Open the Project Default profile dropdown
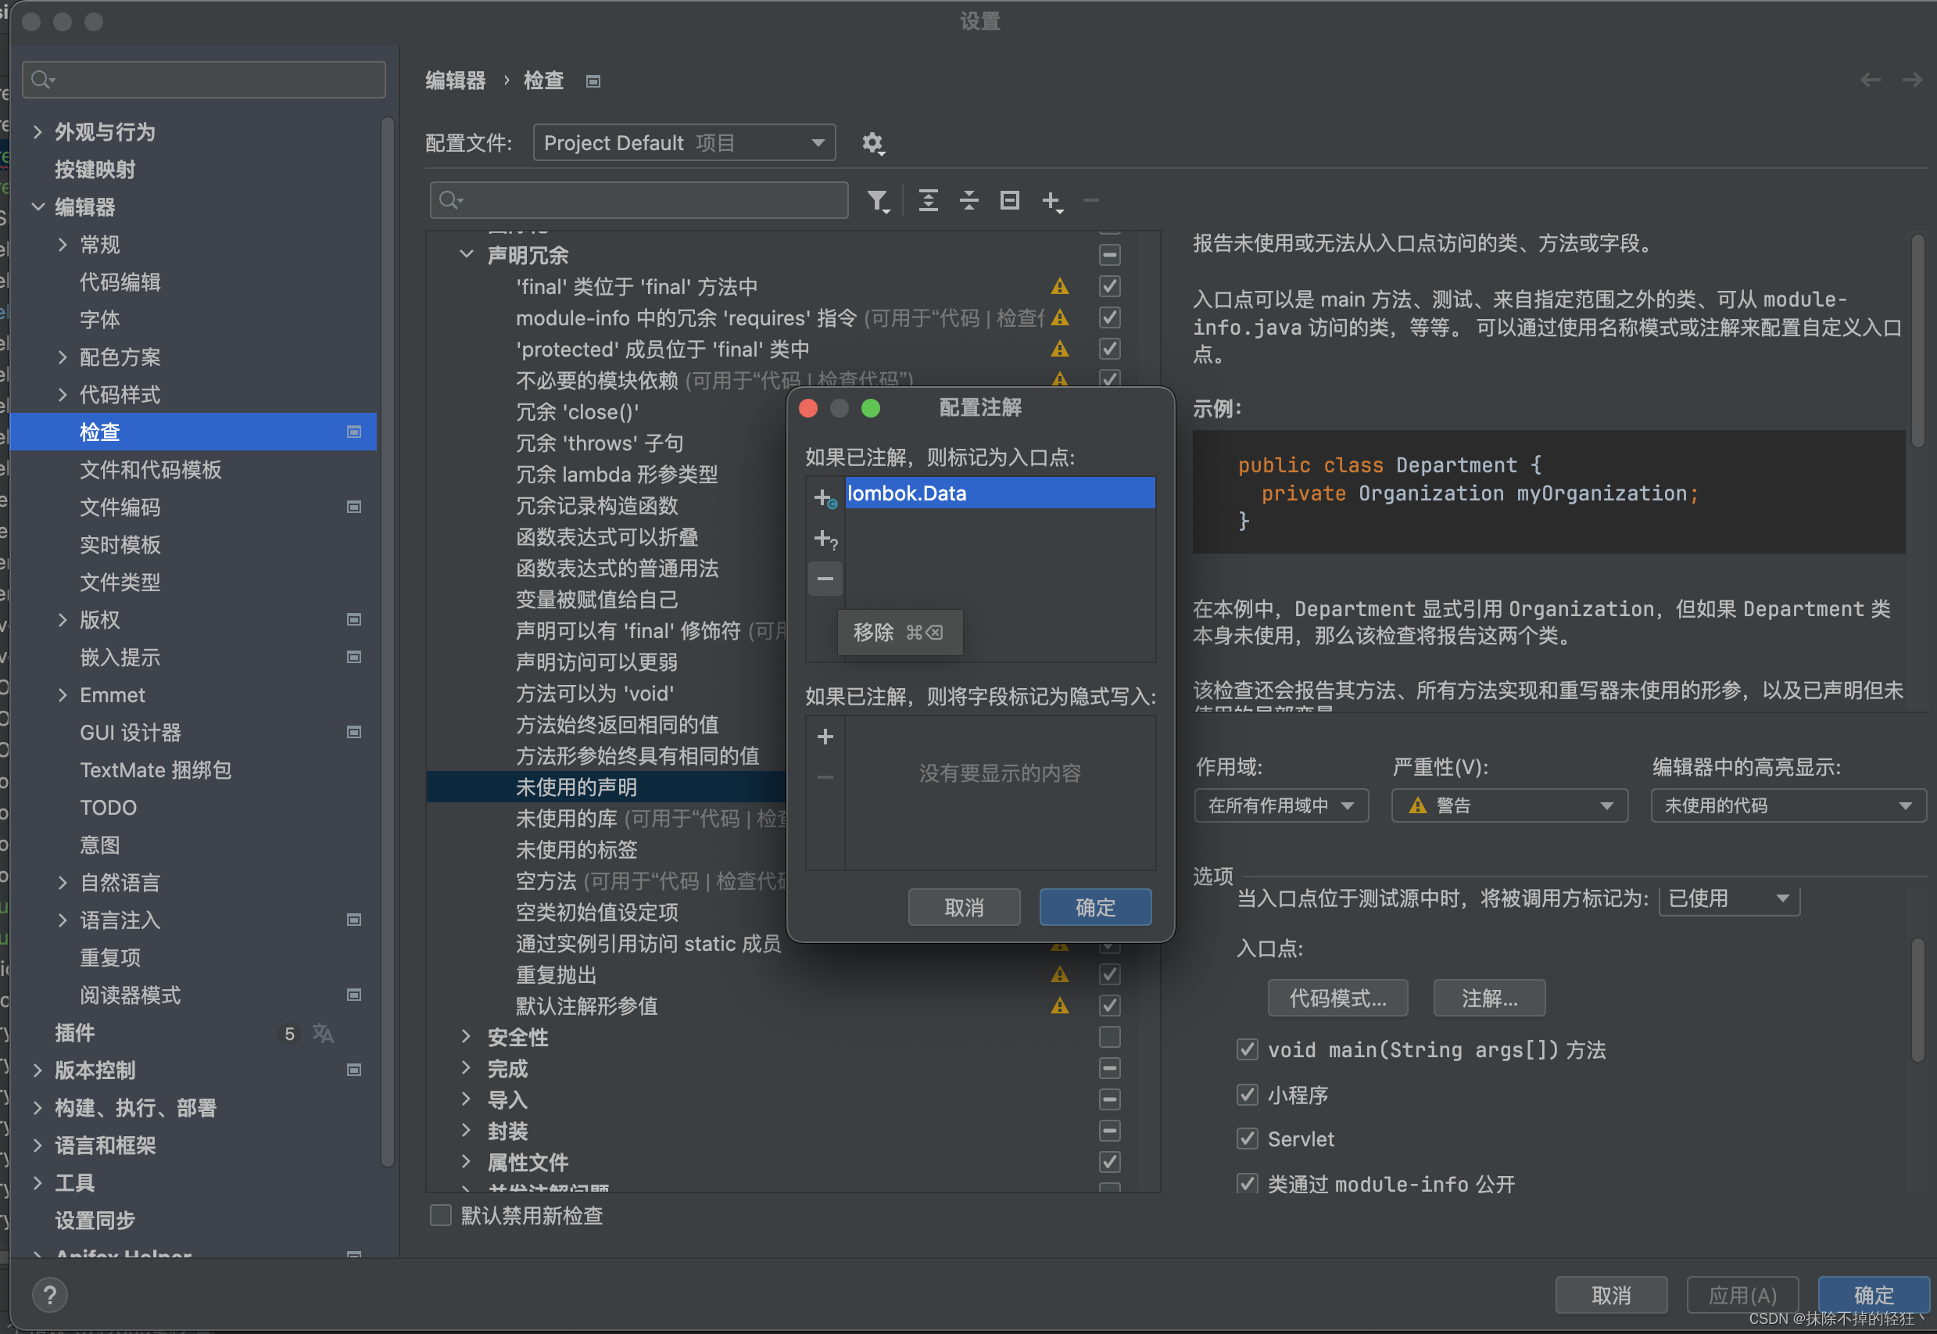The image size is (1937, 1334). click(x=682, y=142)
